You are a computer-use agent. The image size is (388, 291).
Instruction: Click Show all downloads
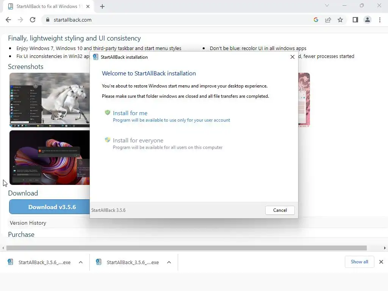point(359,262)
